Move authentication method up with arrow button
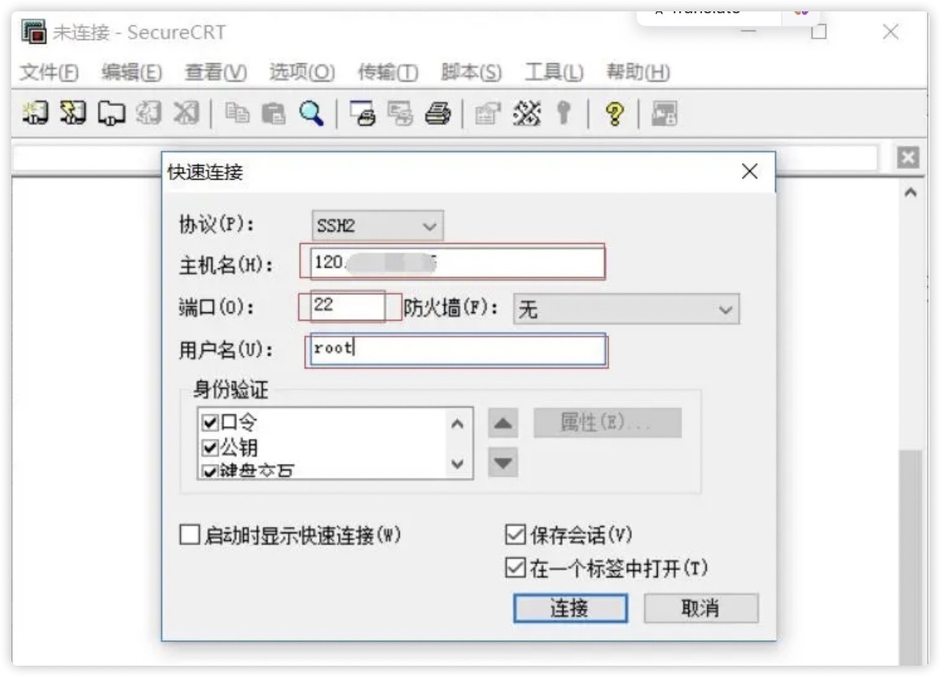 click(503, 423)
